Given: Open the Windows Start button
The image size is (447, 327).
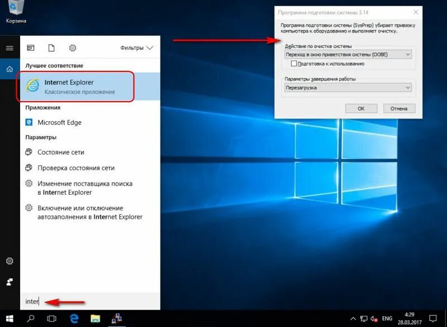Looking at the screenshot, I should (9, 319).
